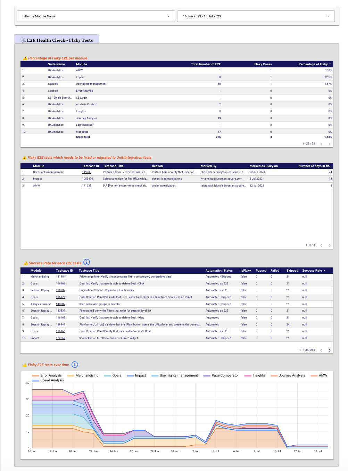Toggle the Impact series in the chart legend
Viewport: 348px width, 471px height.
coord(140,375)
